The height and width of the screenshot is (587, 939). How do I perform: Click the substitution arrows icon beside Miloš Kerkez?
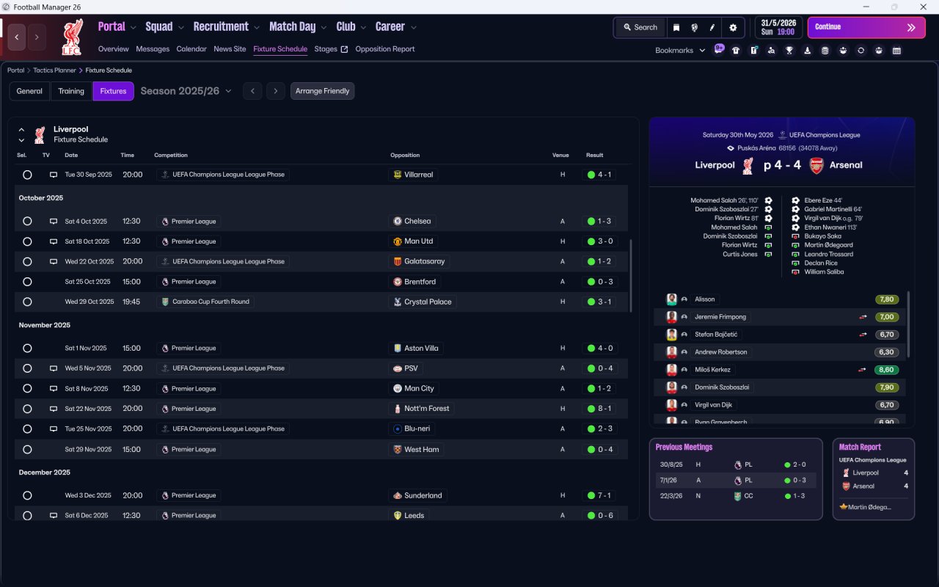click(863, 370)
